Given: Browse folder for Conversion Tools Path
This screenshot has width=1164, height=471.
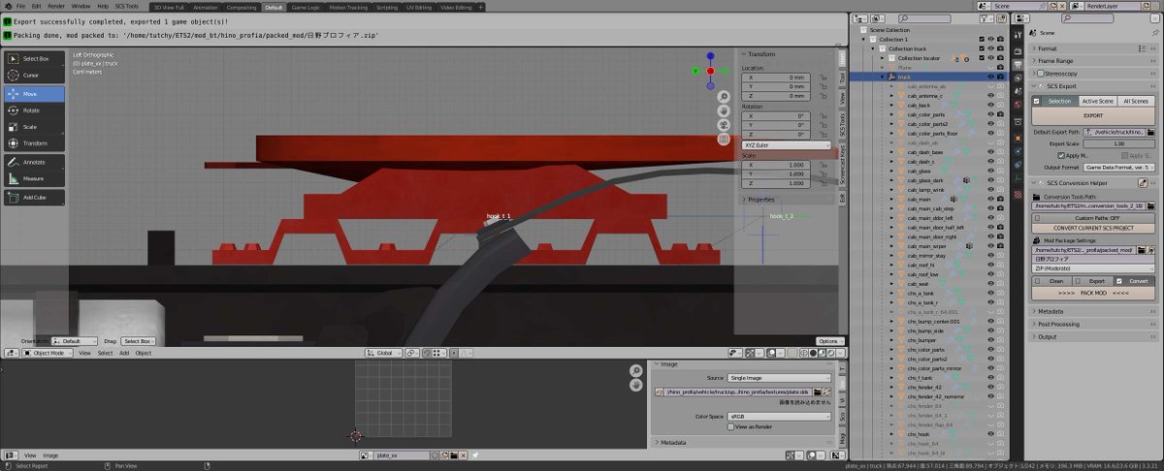Looking at the screenshot, I should (x=1150, y=205).
